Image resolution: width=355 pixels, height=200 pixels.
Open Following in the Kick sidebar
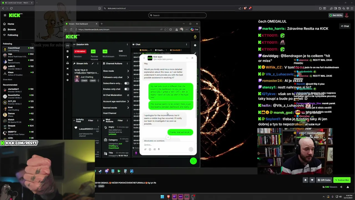(13, 35)
